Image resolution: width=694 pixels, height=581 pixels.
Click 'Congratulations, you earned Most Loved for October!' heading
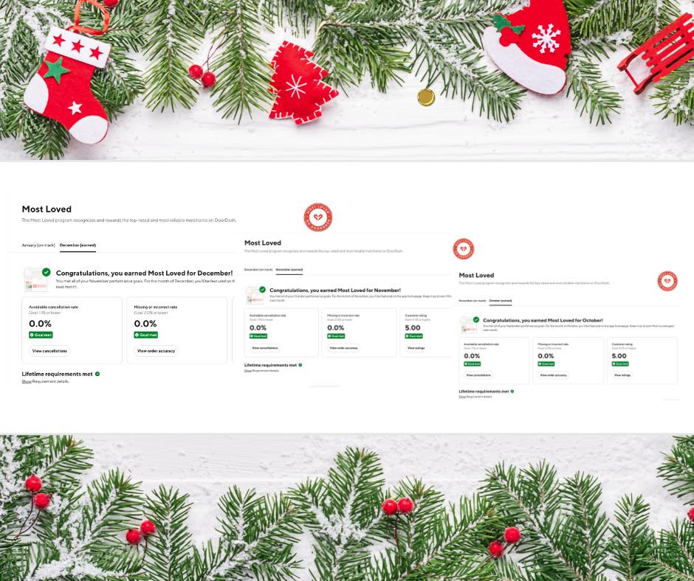pyautogui.click(x=543, y=320)
